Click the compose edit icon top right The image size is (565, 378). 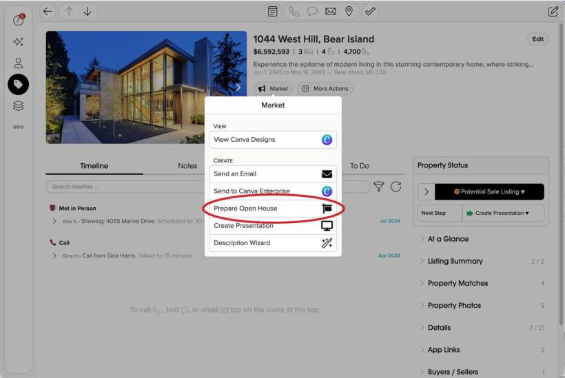click(x=553, y=12)
